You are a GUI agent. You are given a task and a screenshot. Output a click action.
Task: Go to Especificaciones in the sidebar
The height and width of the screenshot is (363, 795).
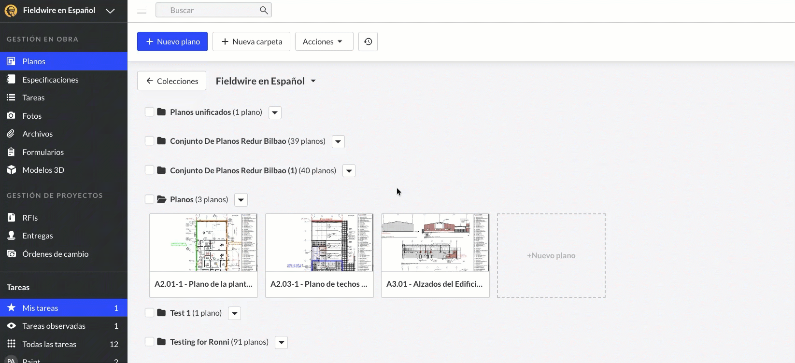(x=50, y=80)
